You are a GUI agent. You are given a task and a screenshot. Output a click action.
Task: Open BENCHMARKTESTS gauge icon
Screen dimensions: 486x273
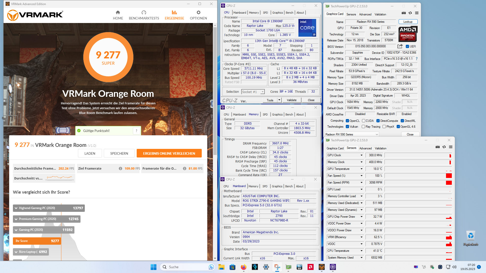pyautogui.click(x=144, y=12)
